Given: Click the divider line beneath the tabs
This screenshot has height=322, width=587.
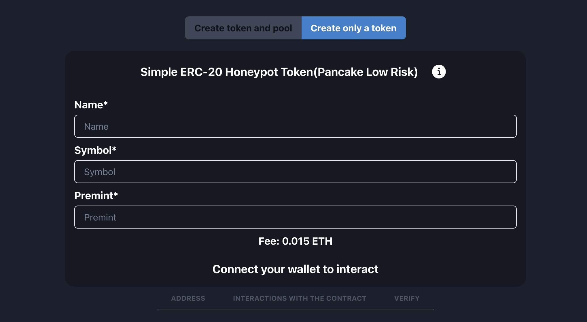Looking at the screenshot, I should [295, 310].
